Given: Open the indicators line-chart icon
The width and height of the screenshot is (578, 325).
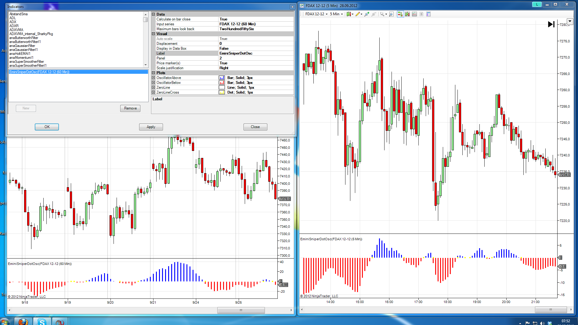Looking at the screenshot, I should coord(414,14).
